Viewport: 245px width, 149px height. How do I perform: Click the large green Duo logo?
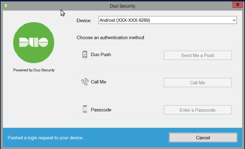pyautogui.click(x=34, y=43)
